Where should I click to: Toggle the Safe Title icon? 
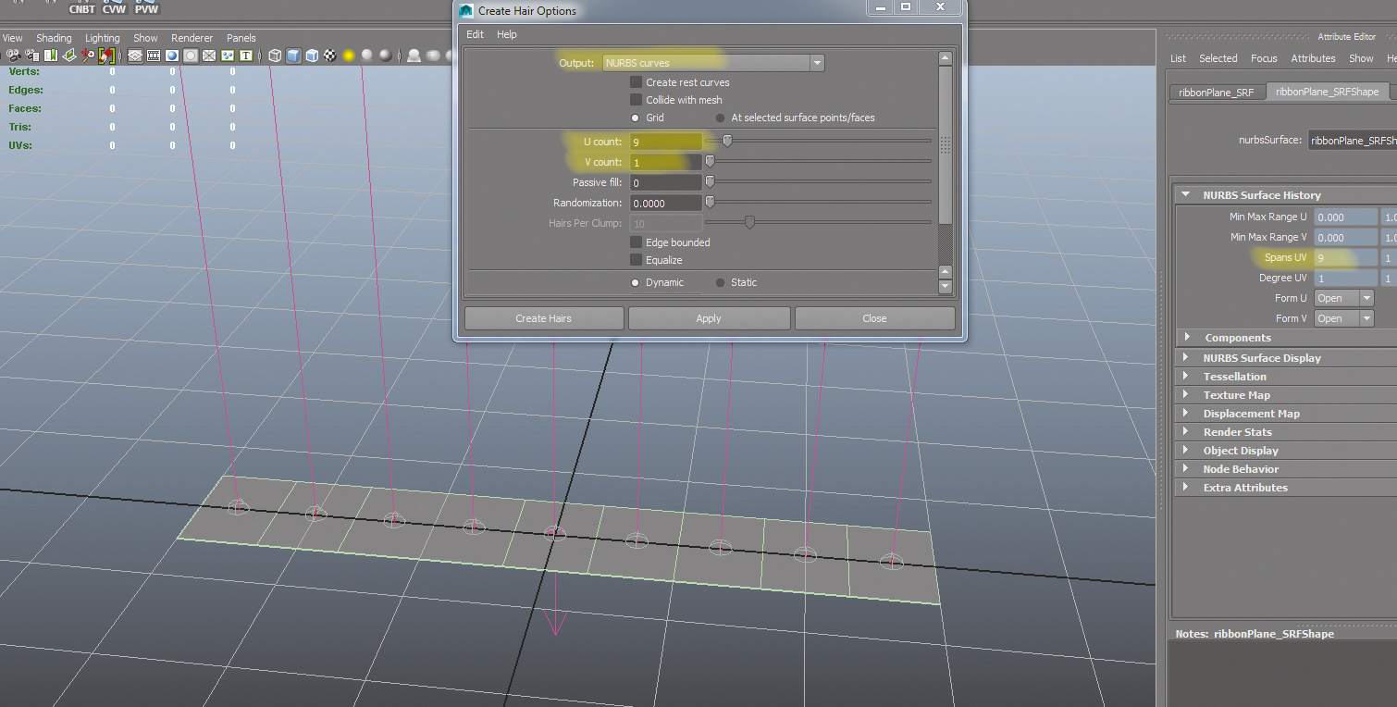click(246, 56)
